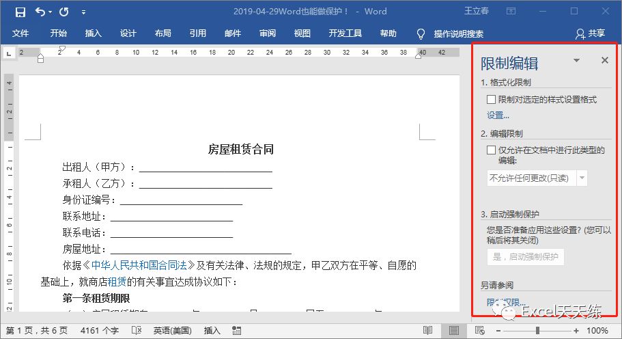The width and height of the screenshot is (622, 339).
Task: Click the 限制权限... link
Action: tap(506, 303)
